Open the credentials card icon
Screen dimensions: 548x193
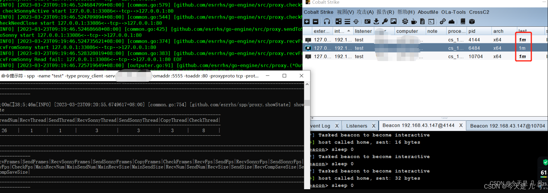368,21
